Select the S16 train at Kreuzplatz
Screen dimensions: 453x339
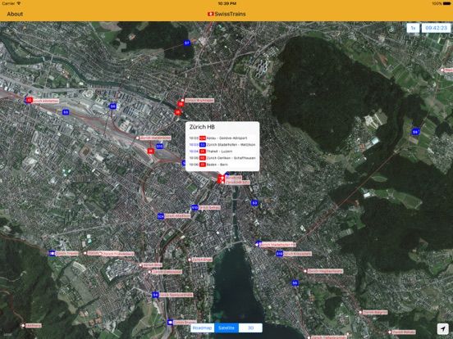coord(279,254)
